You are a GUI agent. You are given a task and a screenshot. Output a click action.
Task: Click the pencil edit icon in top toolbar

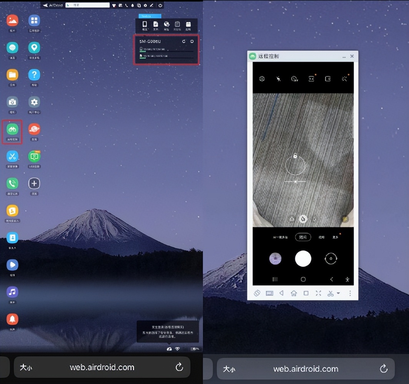(x=151, y=5)
